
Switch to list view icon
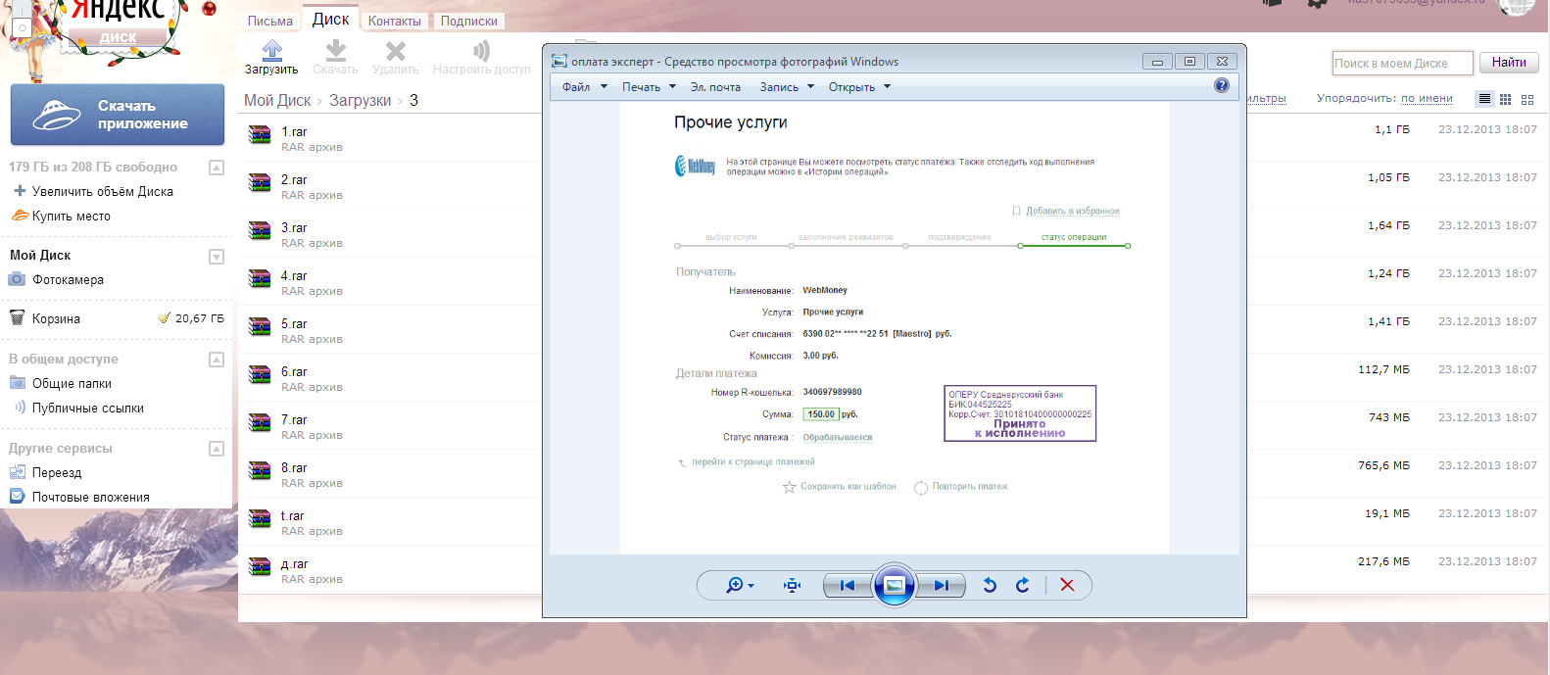[1484, 99]
